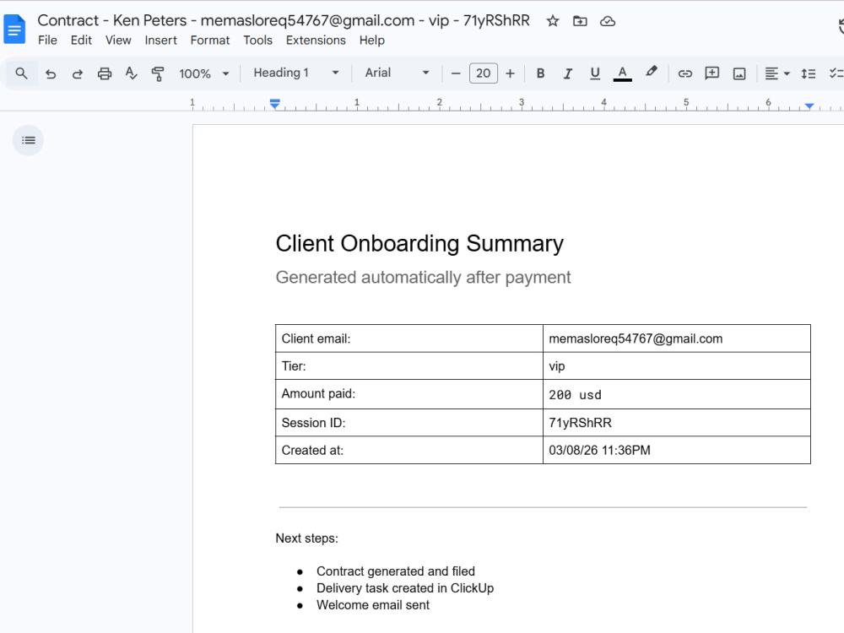Check the cloud save status icon
844x633 pixels.
tap(608, 21)
